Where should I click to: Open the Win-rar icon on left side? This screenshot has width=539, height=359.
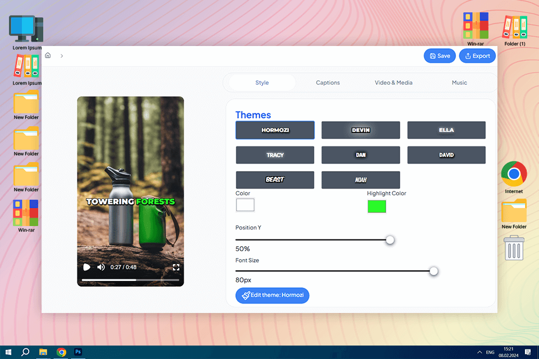[26, 216]
